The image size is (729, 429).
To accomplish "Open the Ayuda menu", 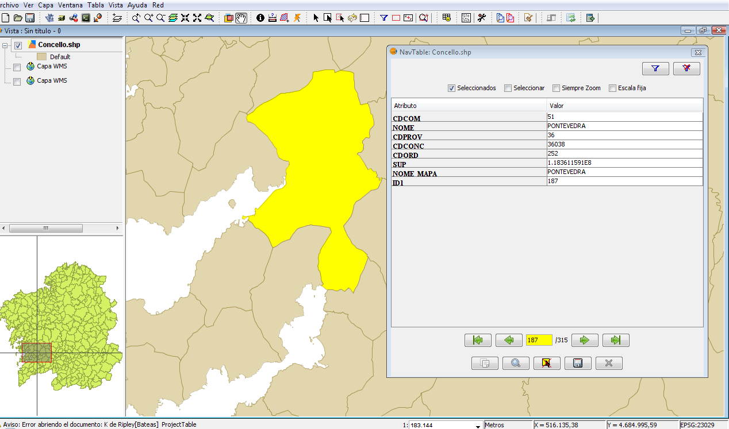I will 137,5.
